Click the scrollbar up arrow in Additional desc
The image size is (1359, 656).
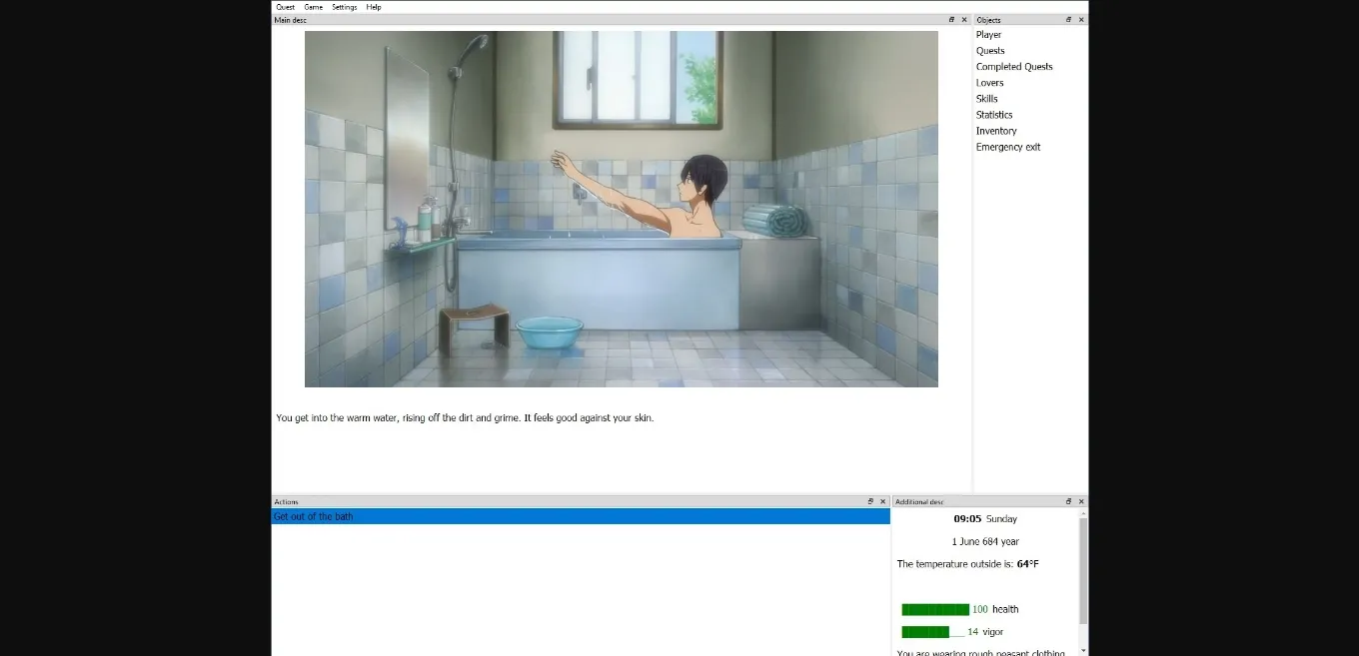pyautogui.click(x=1081, y=513)
